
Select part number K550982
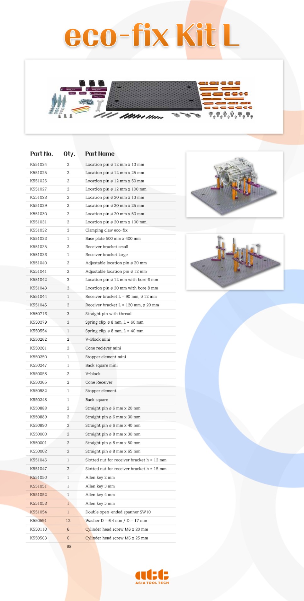38,391
